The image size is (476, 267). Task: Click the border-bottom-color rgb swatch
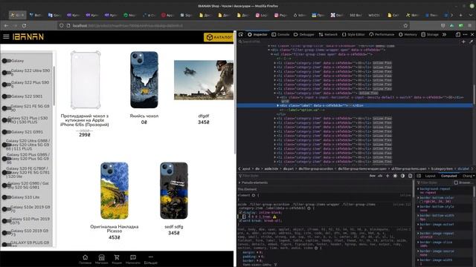pyautogui.click(x=422, y=201)
